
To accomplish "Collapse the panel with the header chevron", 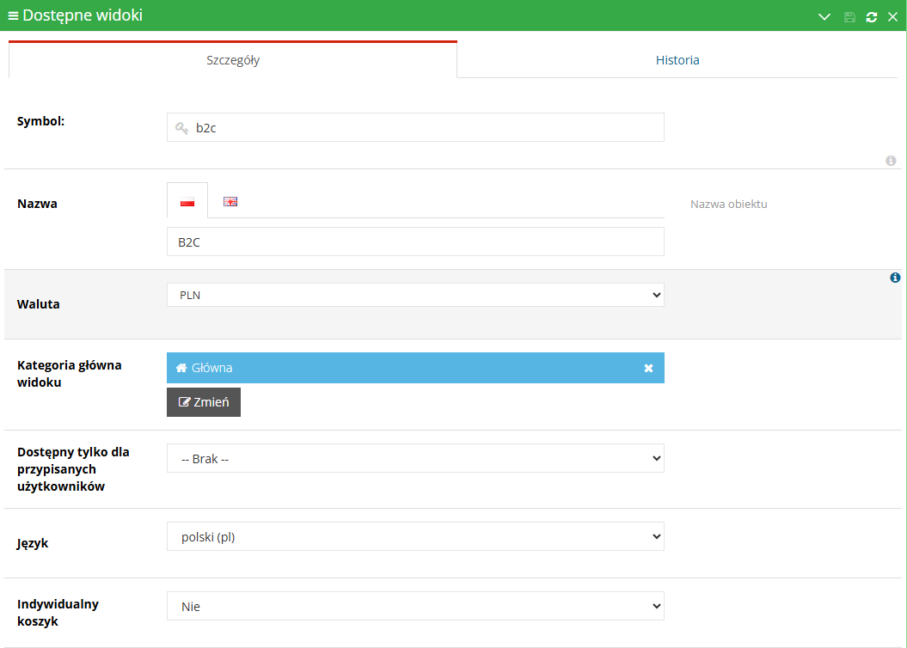I will (824, 17).
